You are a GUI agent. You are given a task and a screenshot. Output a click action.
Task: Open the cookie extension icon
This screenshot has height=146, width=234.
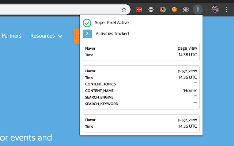(174, 9)
